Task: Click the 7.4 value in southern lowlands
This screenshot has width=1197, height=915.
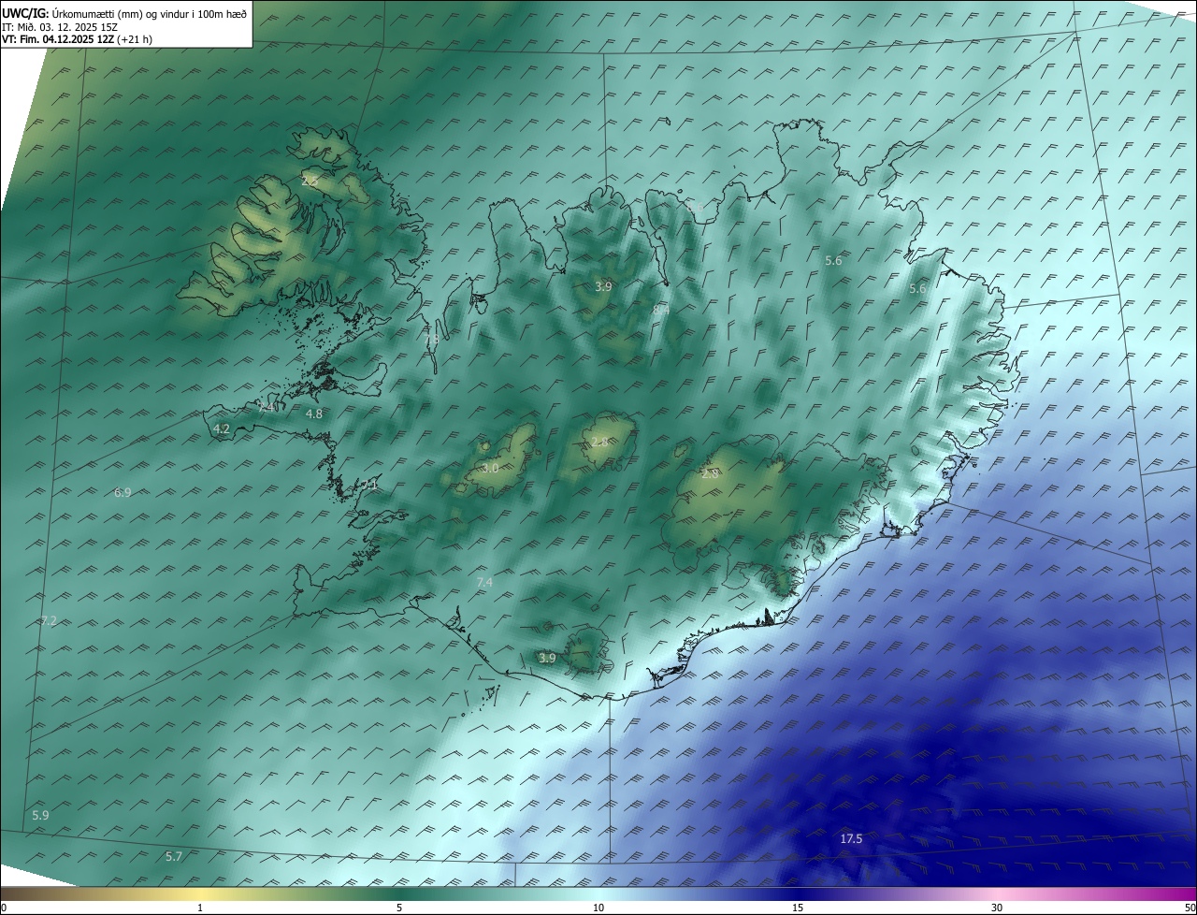Action: point(484,583)
